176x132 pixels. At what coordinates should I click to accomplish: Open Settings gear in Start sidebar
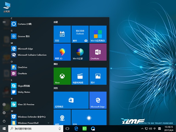coord(4,113)
